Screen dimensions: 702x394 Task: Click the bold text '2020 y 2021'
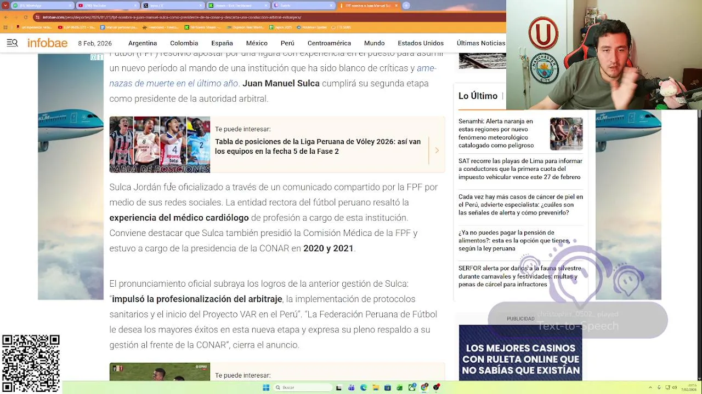(x=329, y=248)
